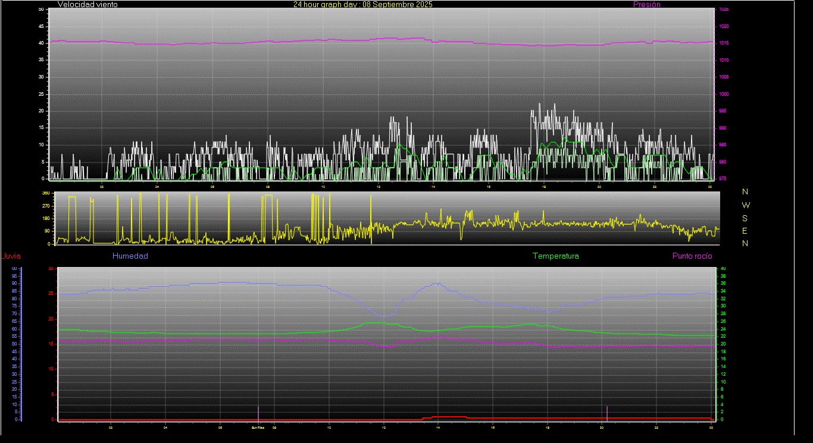The image size is (813, 443).
Task: Click the top N compass letter
Action: tap(745, 191)
